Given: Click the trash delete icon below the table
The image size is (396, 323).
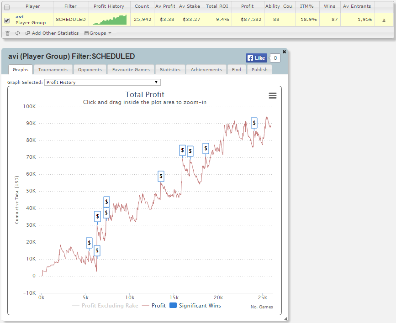Looking at the screenshot, I should [x=8, y=33].
